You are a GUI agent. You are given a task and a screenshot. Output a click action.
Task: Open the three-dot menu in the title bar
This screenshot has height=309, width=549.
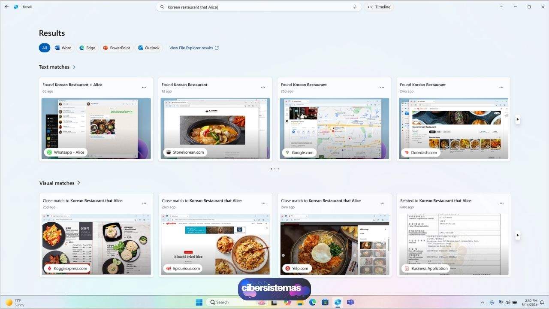pos(501,7)
